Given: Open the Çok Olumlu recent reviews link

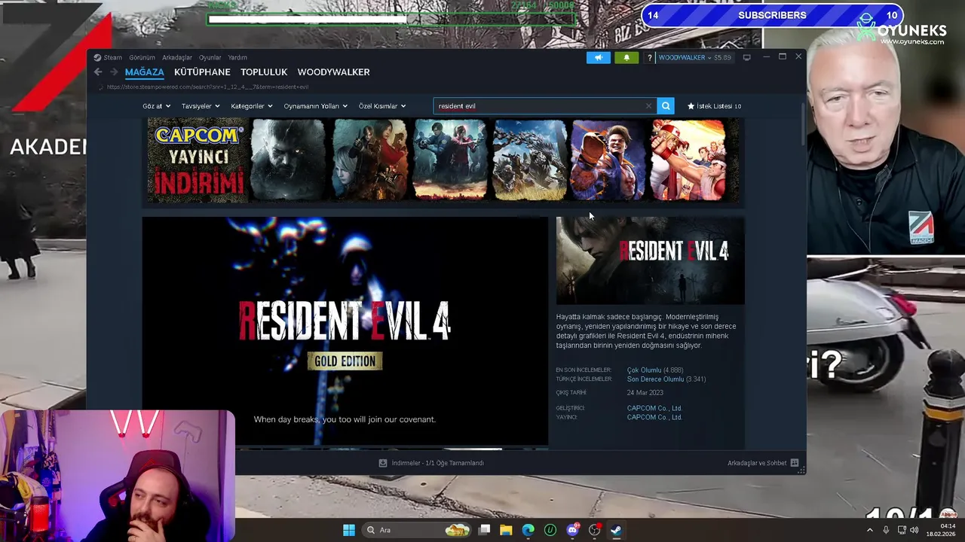Looking at the screenshot, I should click(644, 370).
